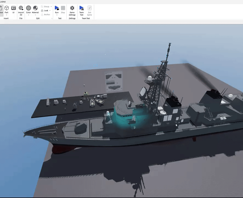Expand the Run dropdown arrow

coord(57,15)
